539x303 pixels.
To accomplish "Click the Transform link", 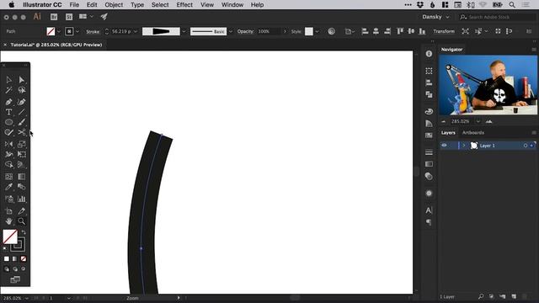I will 444,31.
